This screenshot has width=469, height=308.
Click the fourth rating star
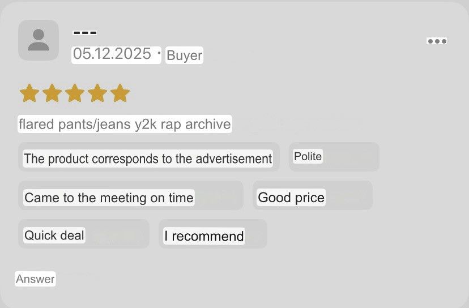97,93
